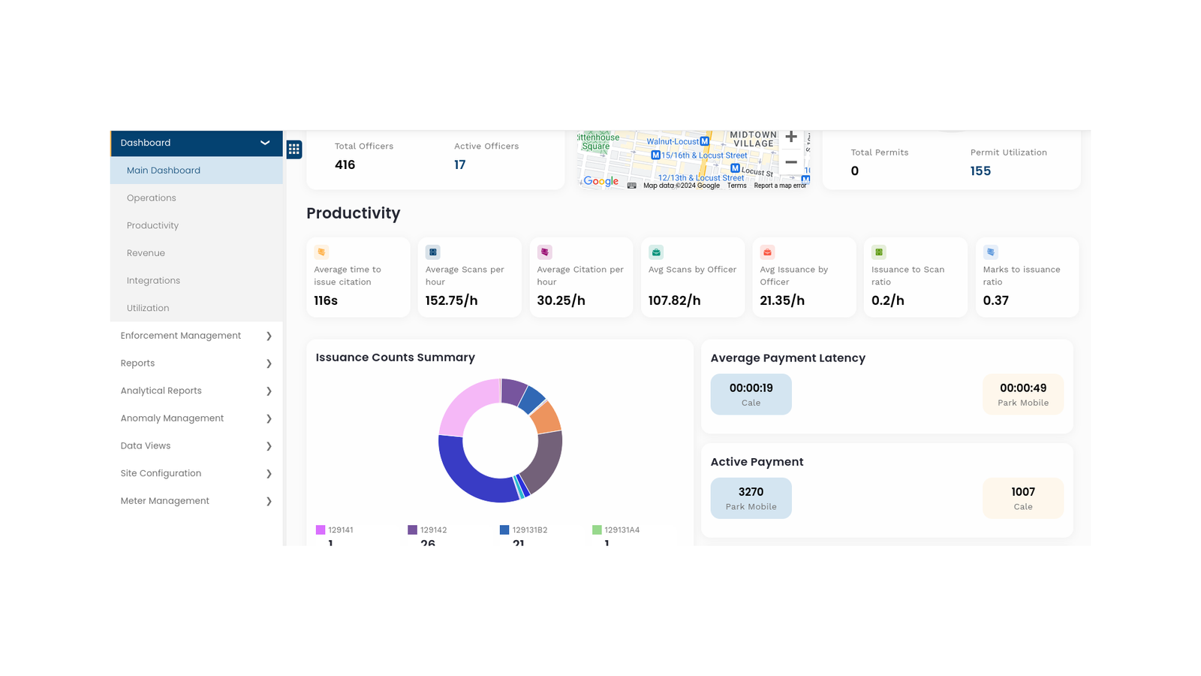Click the Average Scans per hour icon
The width and height of the screenshot is (1201, 676).
click(433, 252)
